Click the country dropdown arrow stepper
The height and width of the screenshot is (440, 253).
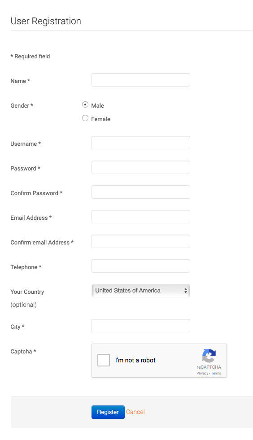(186, 291)
